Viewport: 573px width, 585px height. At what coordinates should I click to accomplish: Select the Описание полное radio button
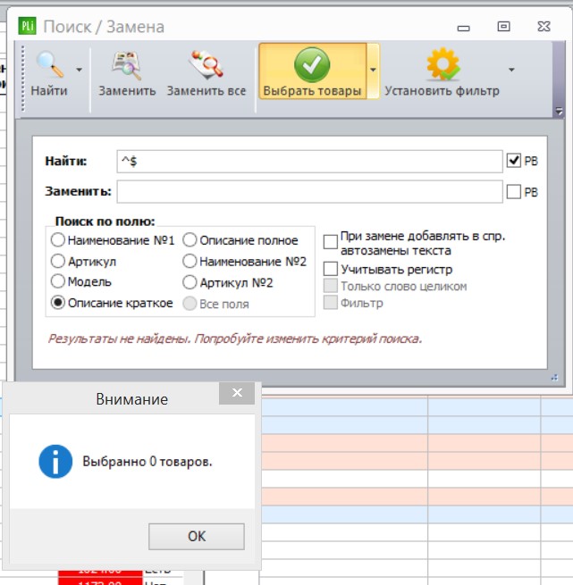click(190, 240)
